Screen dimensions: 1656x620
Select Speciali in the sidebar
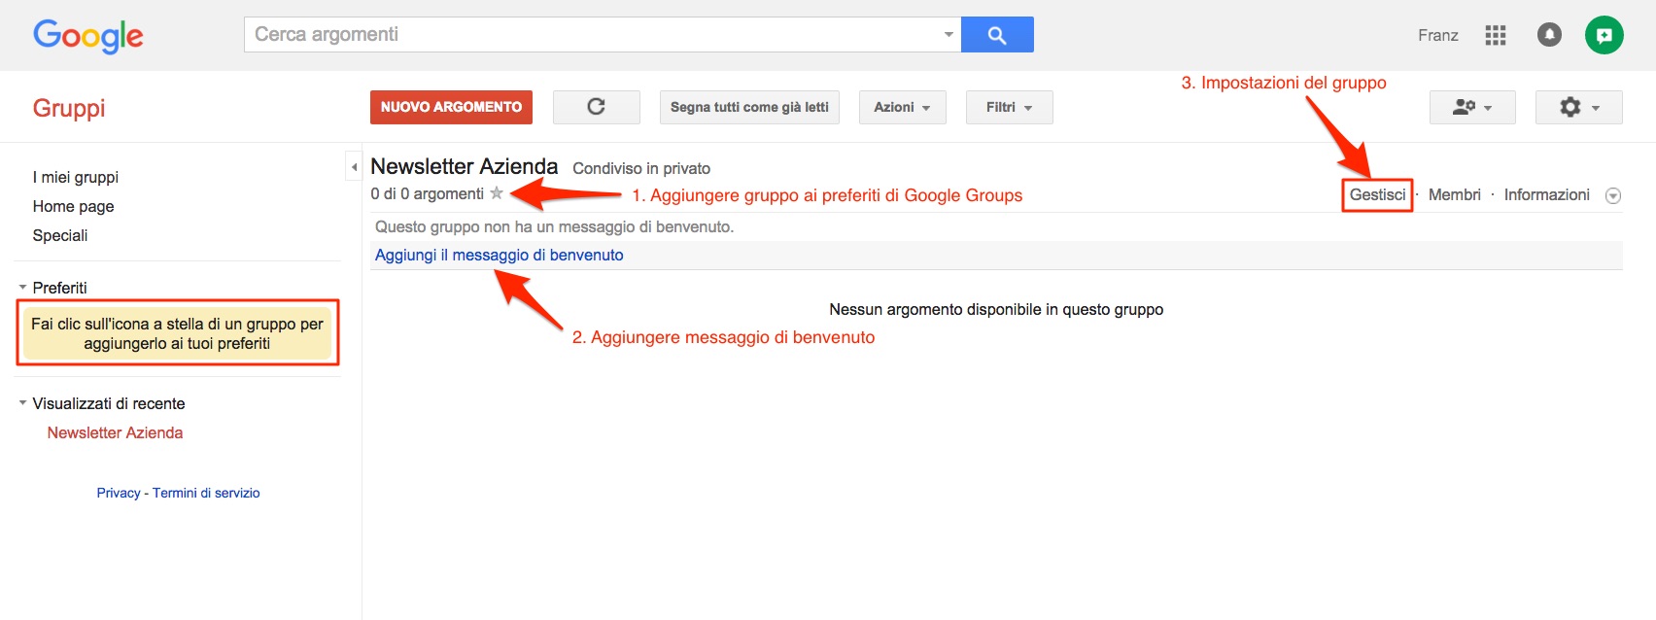[x=60, y=235]
